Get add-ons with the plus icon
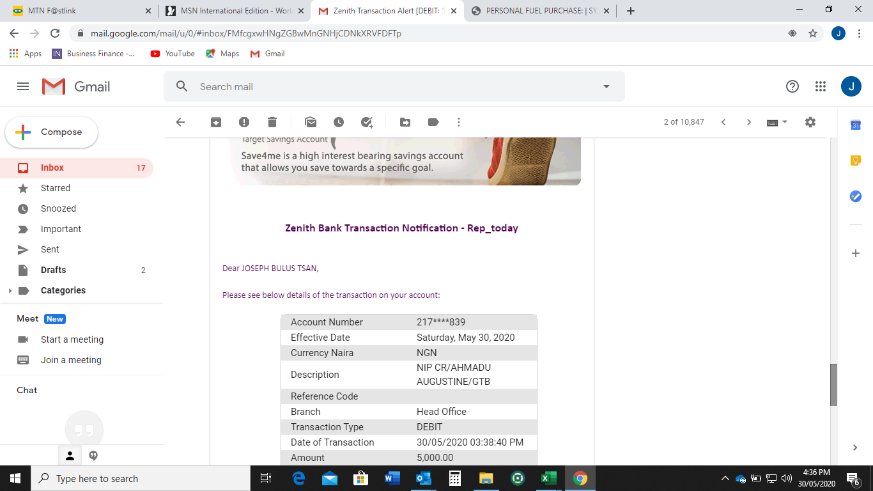873x491 pixels. click(x=856, y=253)
